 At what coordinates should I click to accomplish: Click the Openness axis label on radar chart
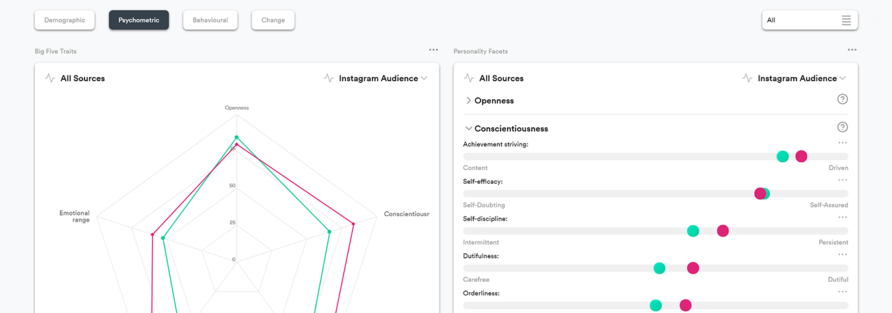click(237, 108)
